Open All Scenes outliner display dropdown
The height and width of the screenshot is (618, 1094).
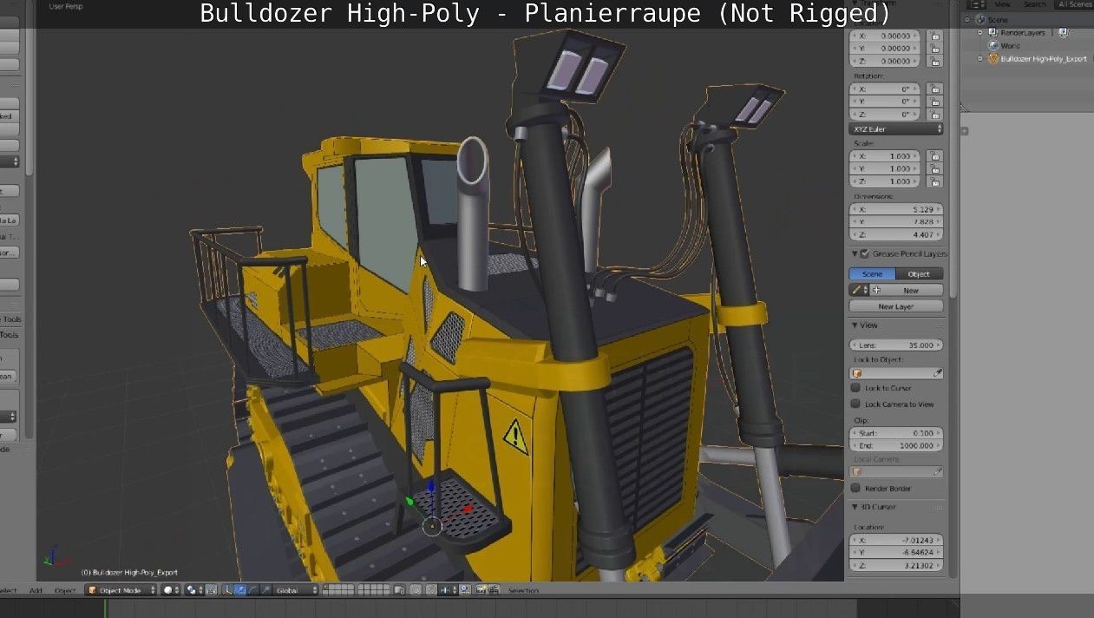tap(1074, 4)
